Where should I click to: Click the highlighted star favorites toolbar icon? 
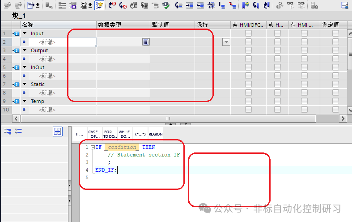pyautogui.click(x=99, y=5)
